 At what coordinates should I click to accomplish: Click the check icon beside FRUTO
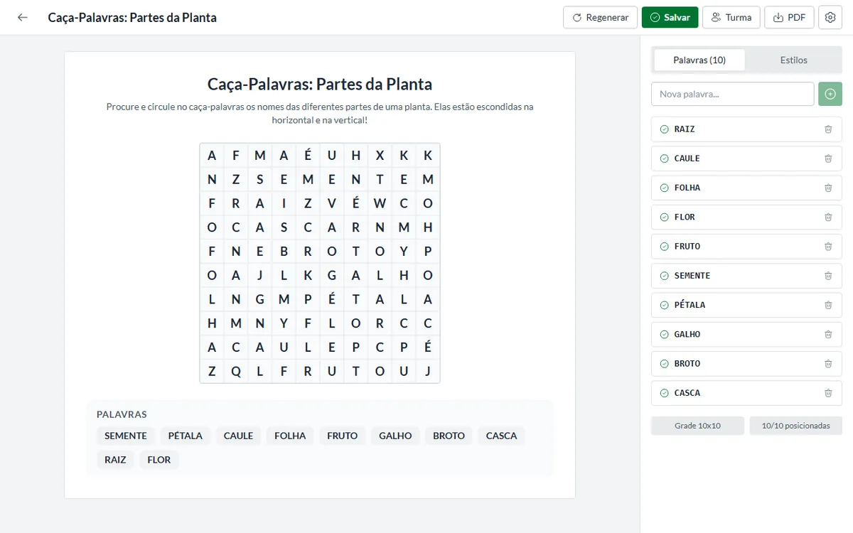click(665, 247)
